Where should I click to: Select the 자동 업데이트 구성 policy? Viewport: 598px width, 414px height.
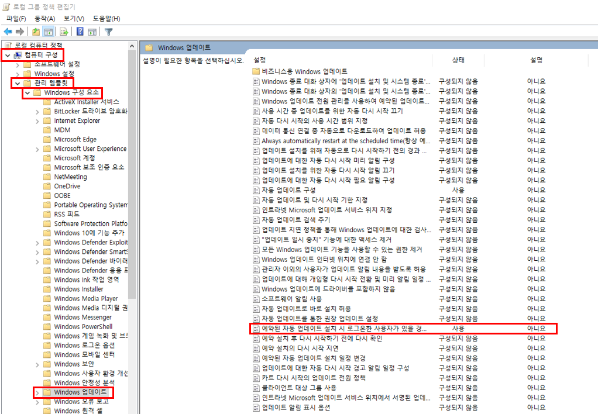point(288,190)
